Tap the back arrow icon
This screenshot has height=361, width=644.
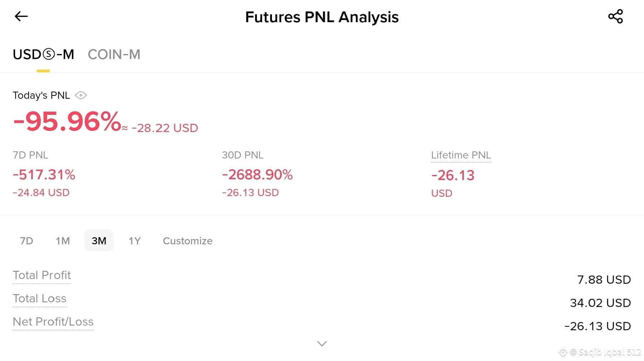pyautogui.click(x=21, y=16)
